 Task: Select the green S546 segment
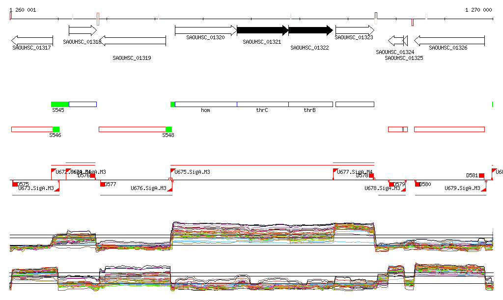coord(56,129)
